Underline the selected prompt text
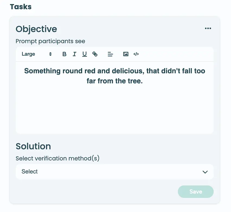Image resolution: width=231 pixels, height=212 pixels. [85, 54]
